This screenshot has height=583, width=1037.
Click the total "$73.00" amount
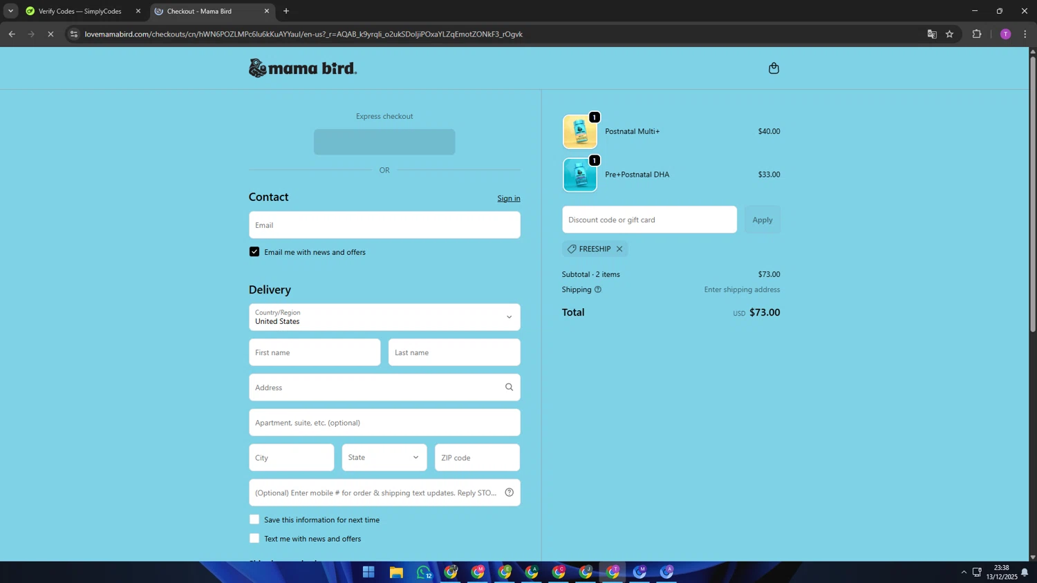coord(765,312)
